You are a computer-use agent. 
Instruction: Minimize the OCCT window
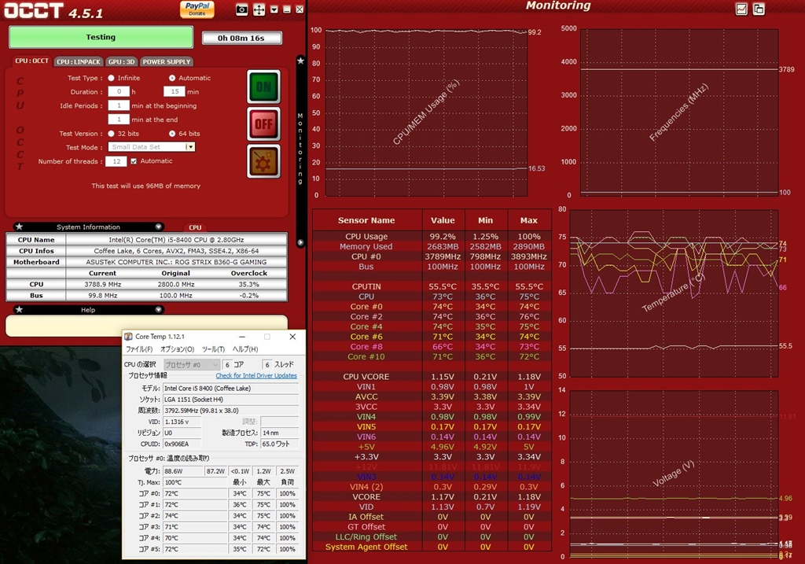287,9
